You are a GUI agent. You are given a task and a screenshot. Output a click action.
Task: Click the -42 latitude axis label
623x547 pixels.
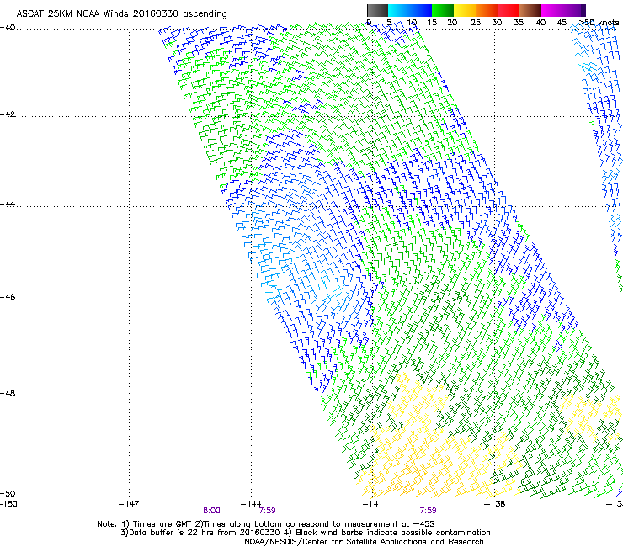tap(8, 114)
